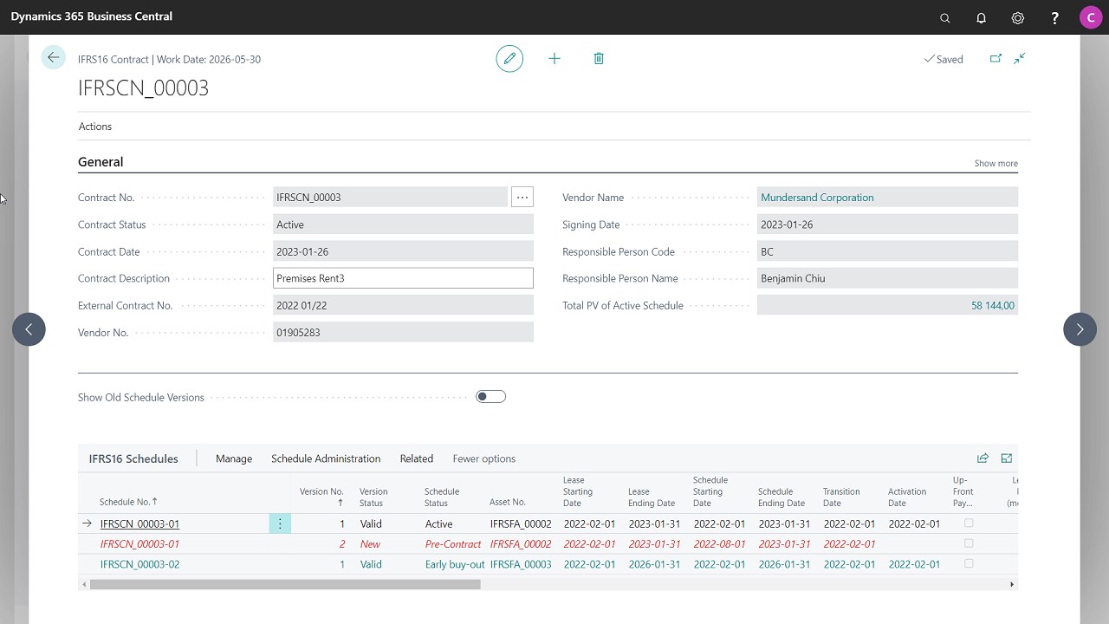Tick Up-Front Pay checkbox for Active row
Screen dimensions: 1109x624
[x=969, y=523]
